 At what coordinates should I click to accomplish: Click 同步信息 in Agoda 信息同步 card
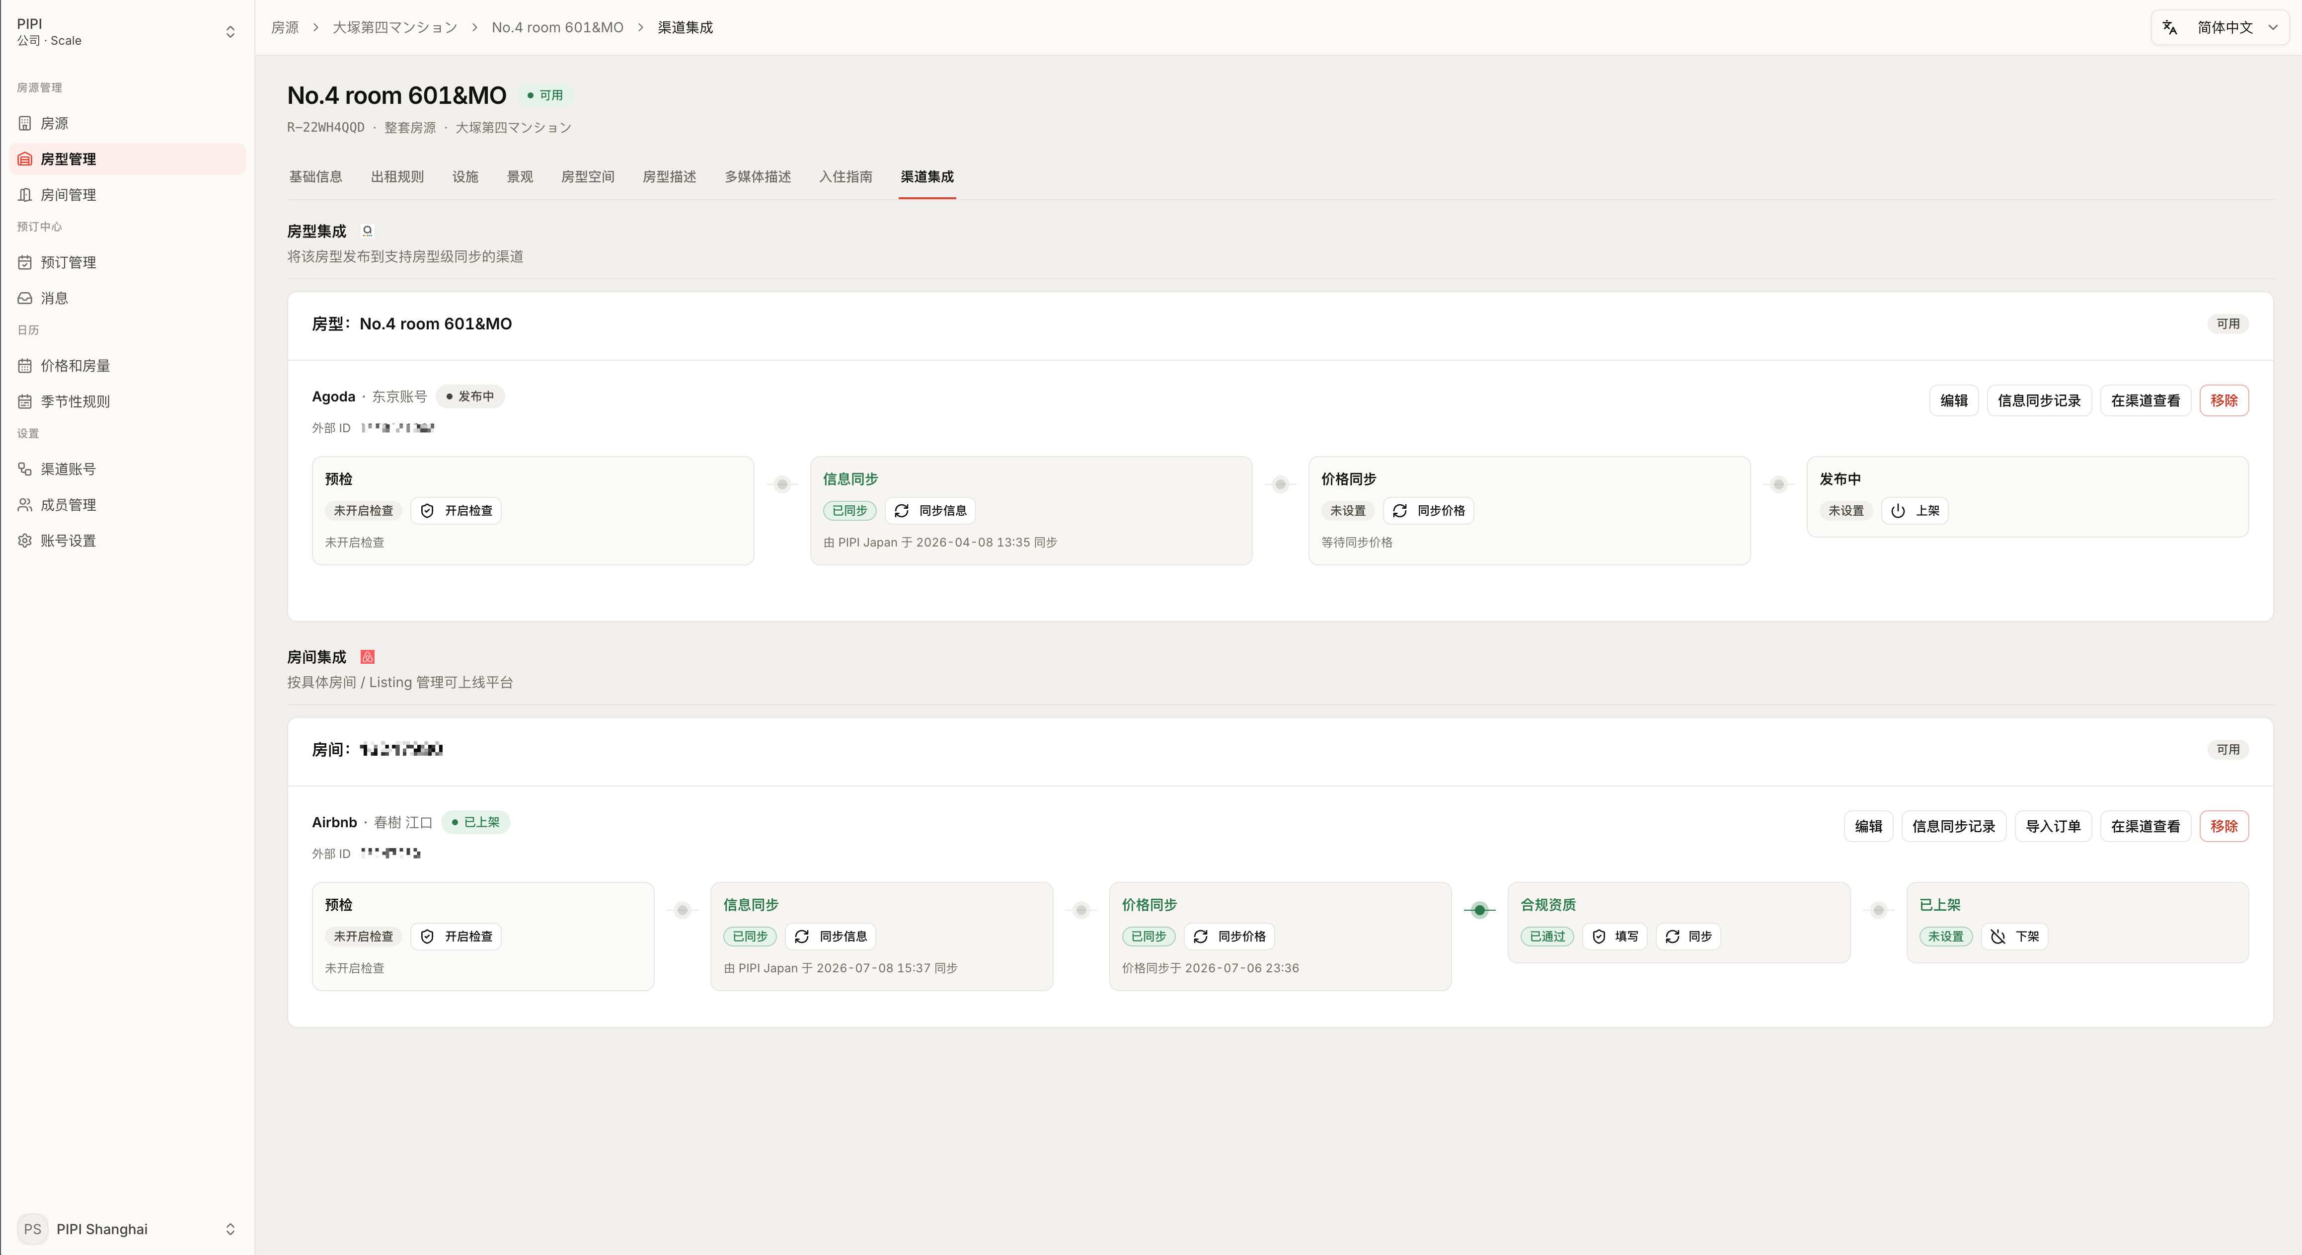coord(930,510)
